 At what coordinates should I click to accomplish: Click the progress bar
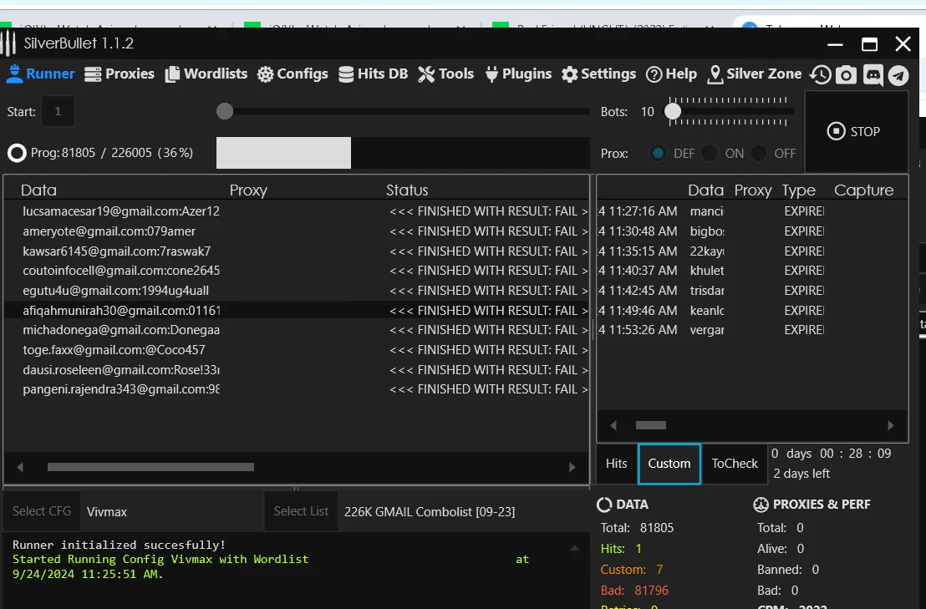point(403,153)
